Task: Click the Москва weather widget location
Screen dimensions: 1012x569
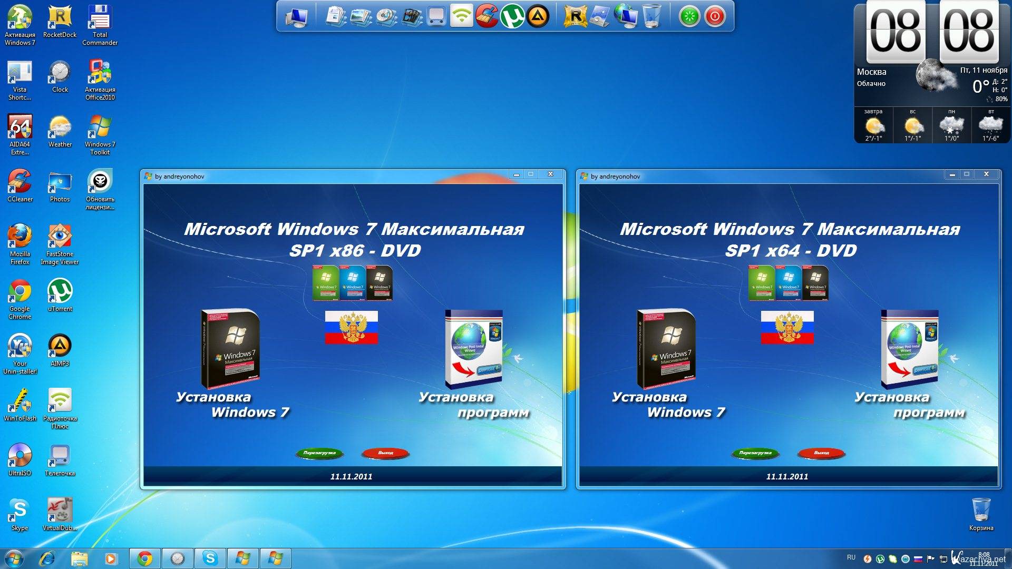Action: point(871,72)
